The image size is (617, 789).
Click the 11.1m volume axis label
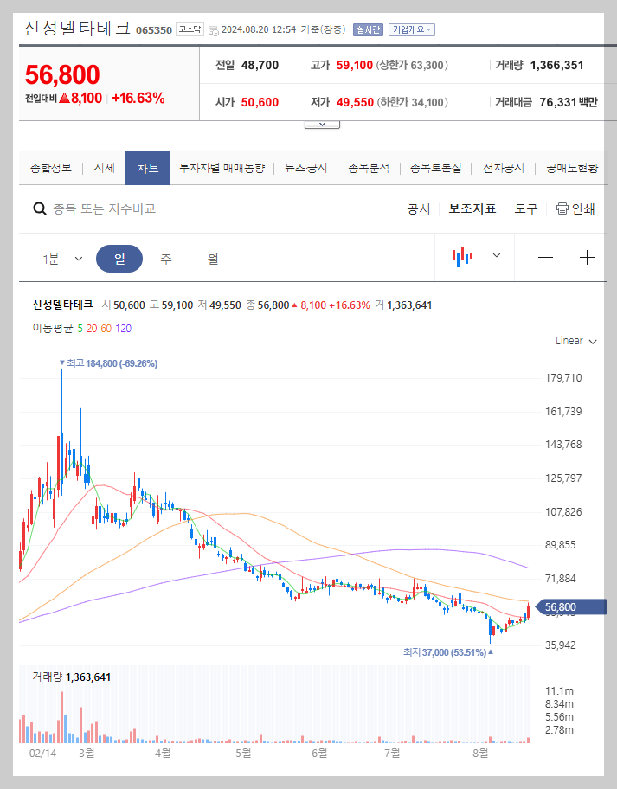pyautogui.click(x=559, y=691)
